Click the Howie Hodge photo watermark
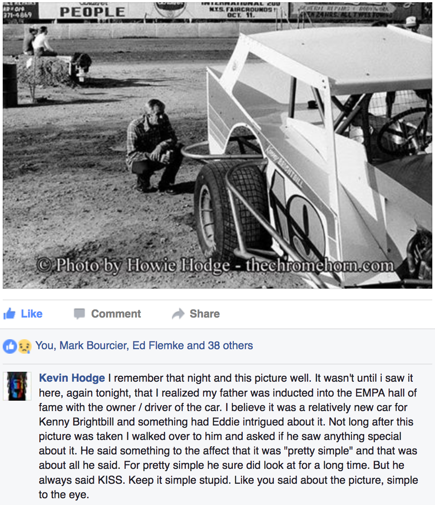This screenshot has height=505, width=435. click(x=215, y=266)
